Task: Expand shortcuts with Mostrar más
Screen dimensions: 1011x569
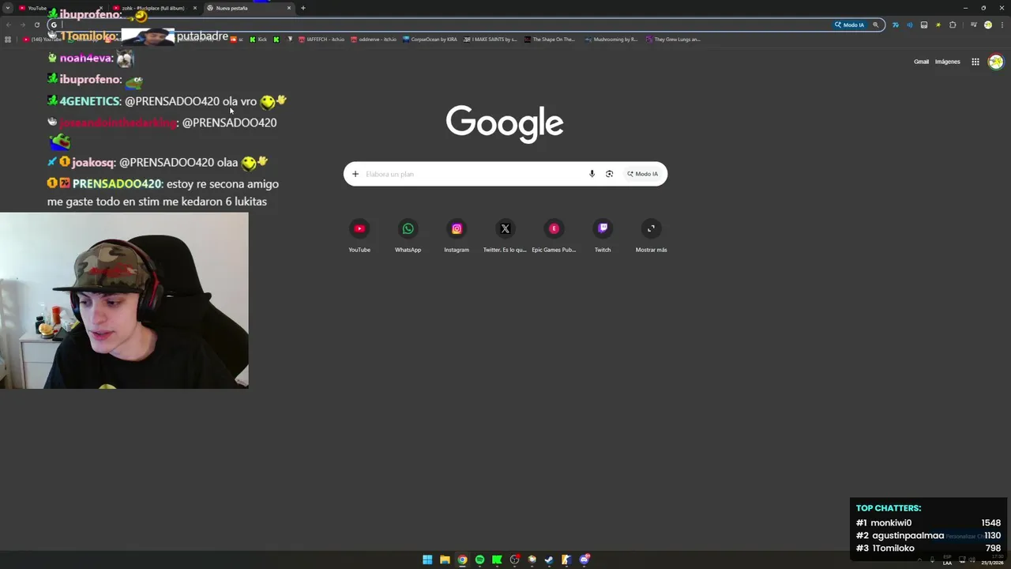Action: point(651,235)
